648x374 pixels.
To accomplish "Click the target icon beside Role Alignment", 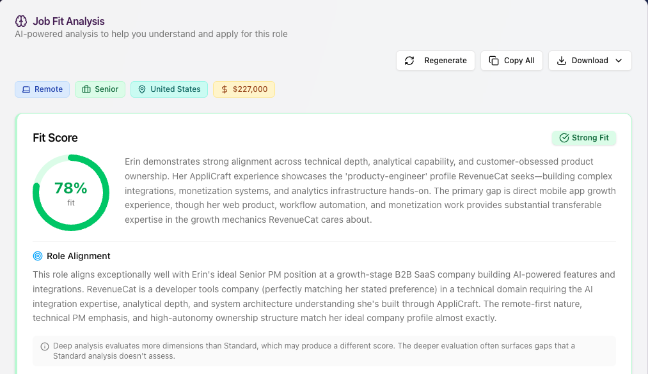I will pos(38,256).
